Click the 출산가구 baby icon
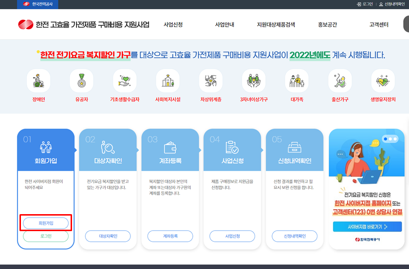 point(340,81)
